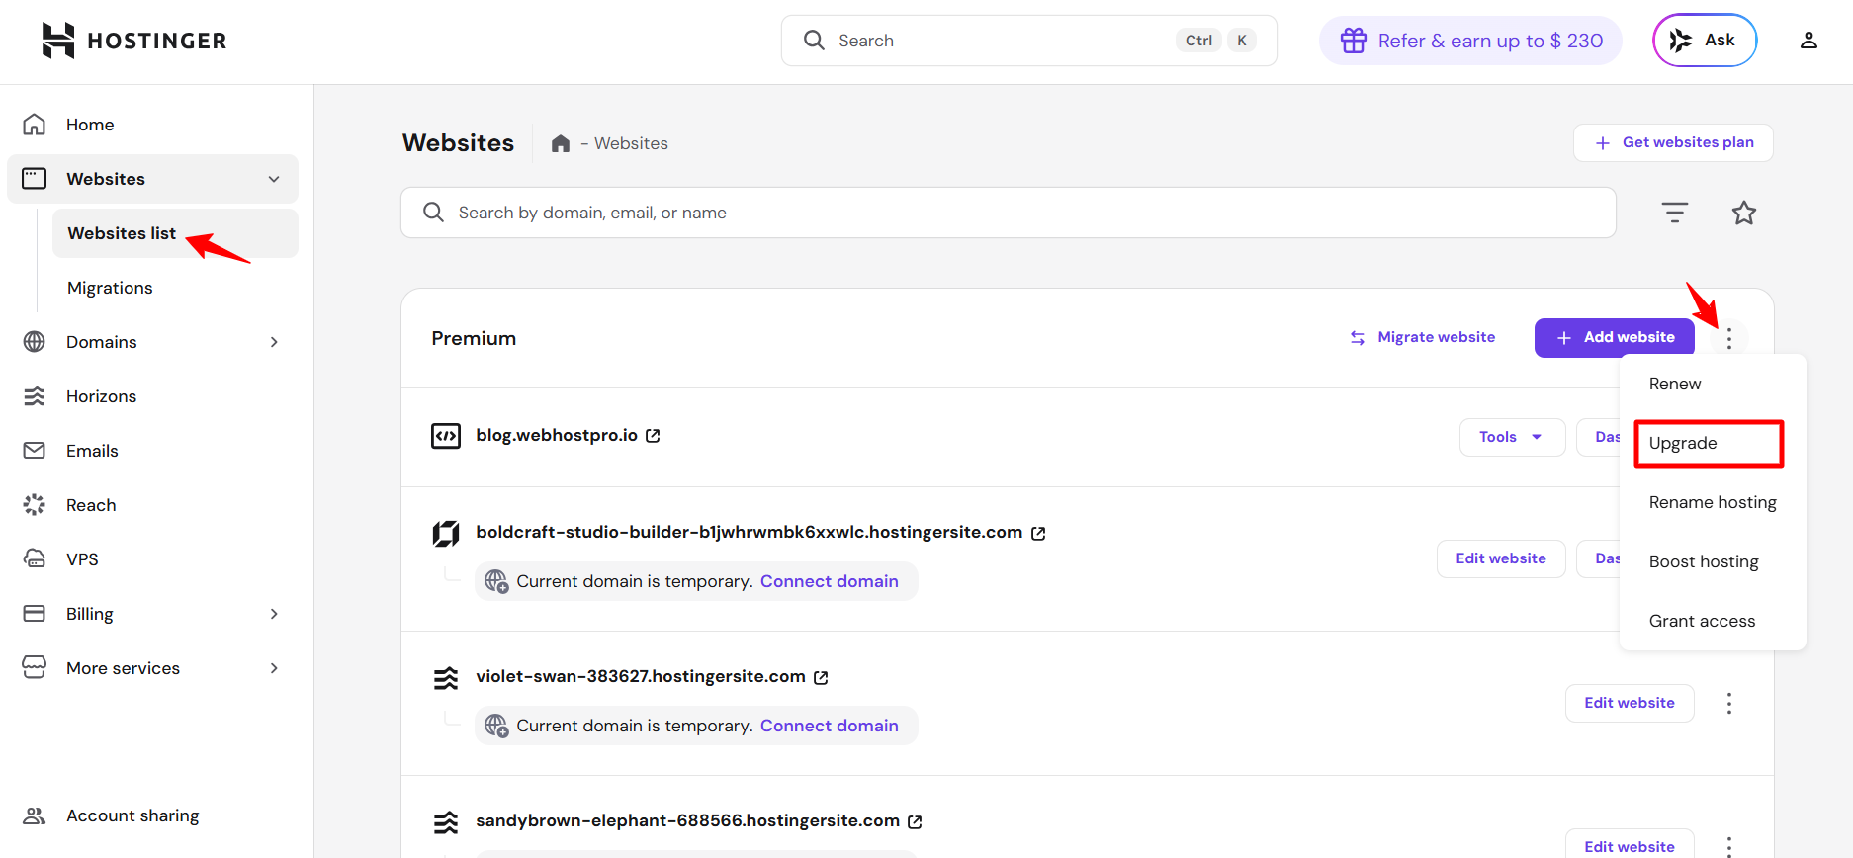Screen dimensions: 1853x858
Task: Click builder icon beside boldcraft-studio-builder site
Action: (x=446, y=534)
